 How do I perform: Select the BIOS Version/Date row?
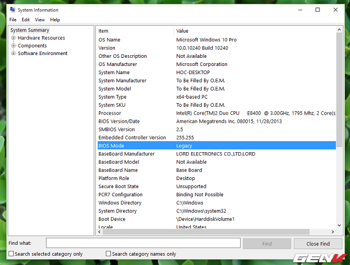(x=217, y=122)
